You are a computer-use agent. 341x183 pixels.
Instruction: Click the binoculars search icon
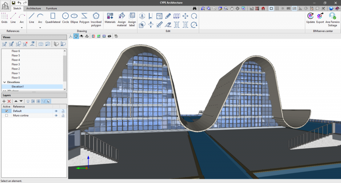(195, 8)
